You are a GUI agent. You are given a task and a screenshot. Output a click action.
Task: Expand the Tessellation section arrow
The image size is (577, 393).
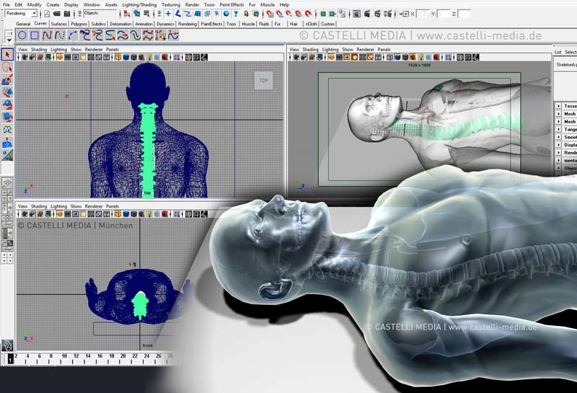coord(558,105)
